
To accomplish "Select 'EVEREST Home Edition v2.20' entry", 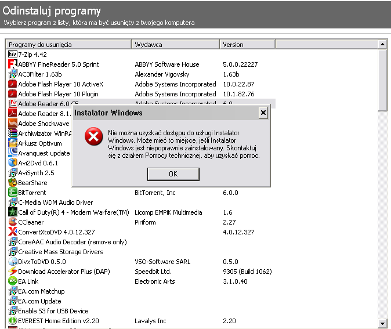I will [59, 321].
